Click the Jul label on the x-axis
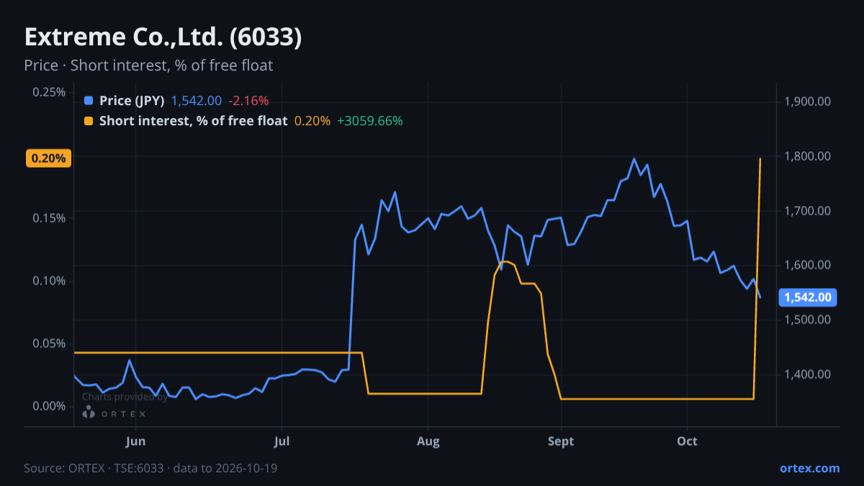 tap(282, 441)
